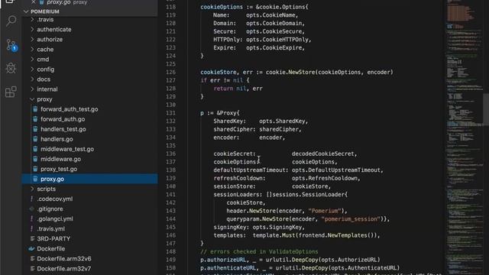Open middleware_test.go file
The width and height of the screenshot is (489, 275).
tap(67, 149)
